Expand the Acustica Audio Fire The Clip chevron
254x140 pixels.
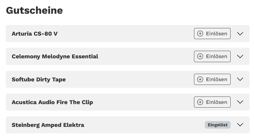tap(240, 102)
